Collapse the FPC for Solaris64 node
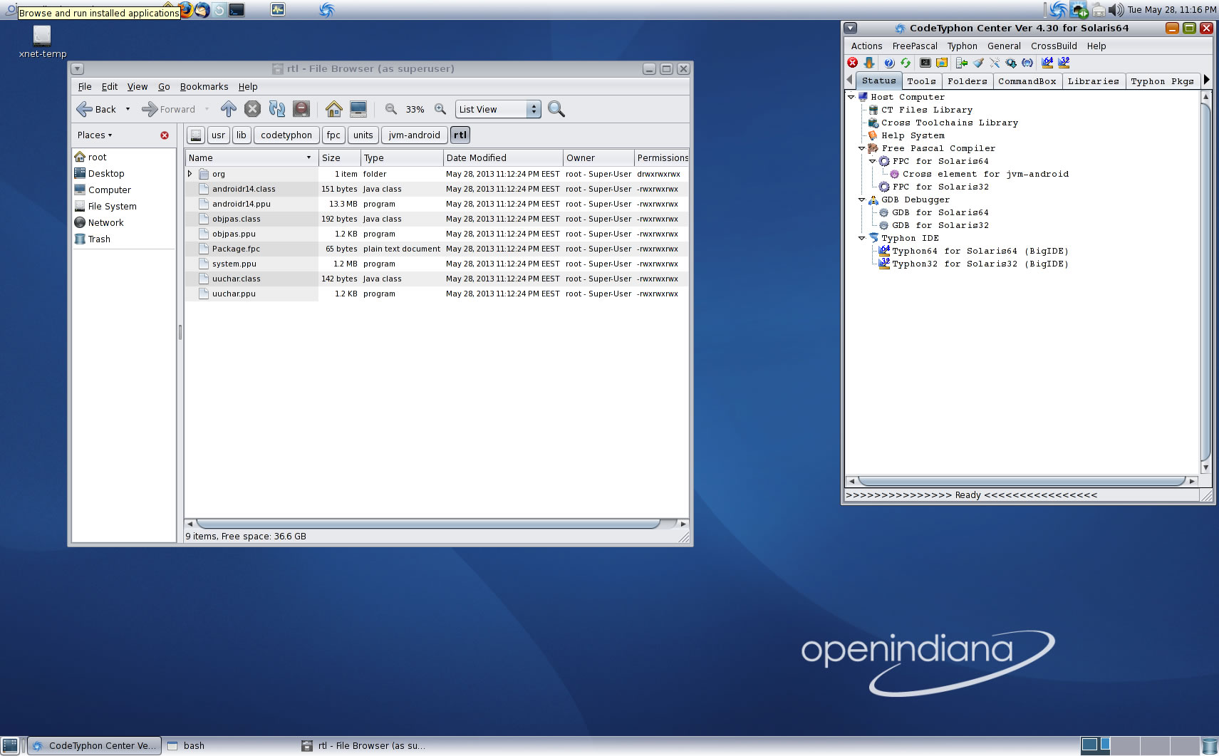This screenshot has width=1219, height=756. point(872,161)
